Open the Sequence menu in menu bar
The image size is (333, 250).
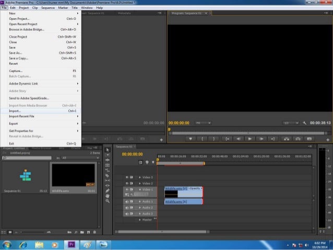click(48, 8)
